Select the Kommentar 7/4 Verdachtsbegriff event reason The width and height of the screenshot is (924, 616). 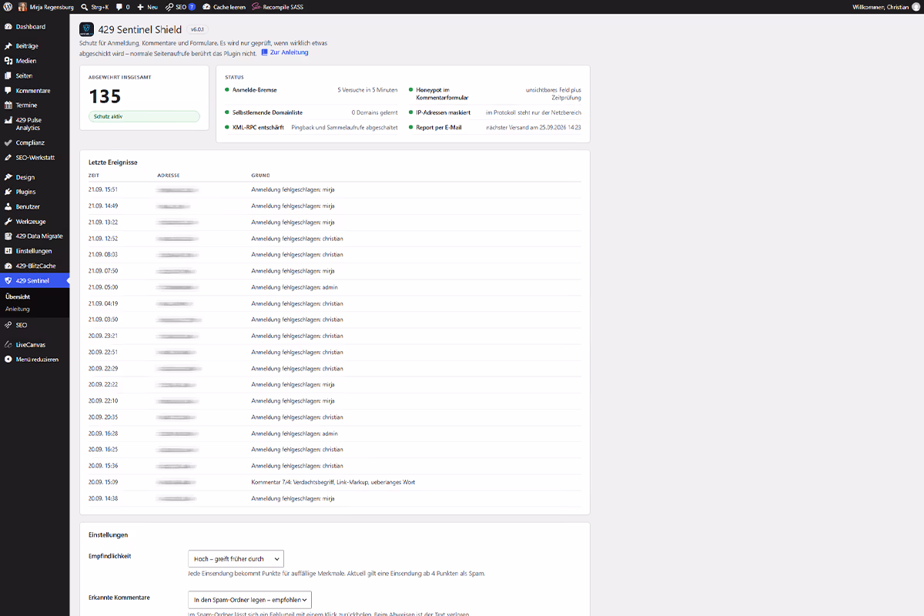(333, 482)
